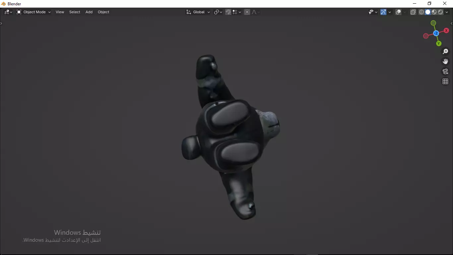Viewport: 453px width, 255px height.
Task: Restore down the Blender window
Action: (429, 4)
